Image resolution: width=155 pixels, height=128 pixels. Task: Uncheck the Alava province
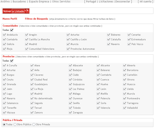coord(32,65)
